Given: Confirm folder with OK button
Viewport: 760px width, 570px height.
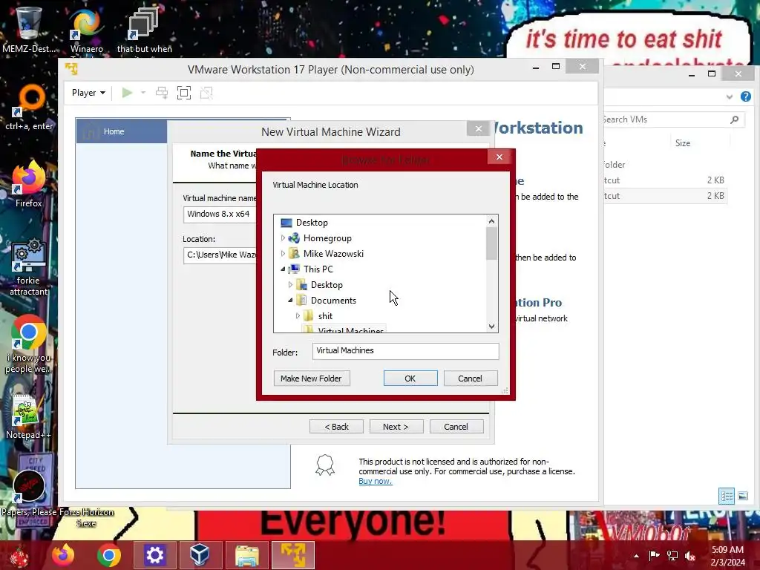Looking at the screenshot, I should 410,378.
